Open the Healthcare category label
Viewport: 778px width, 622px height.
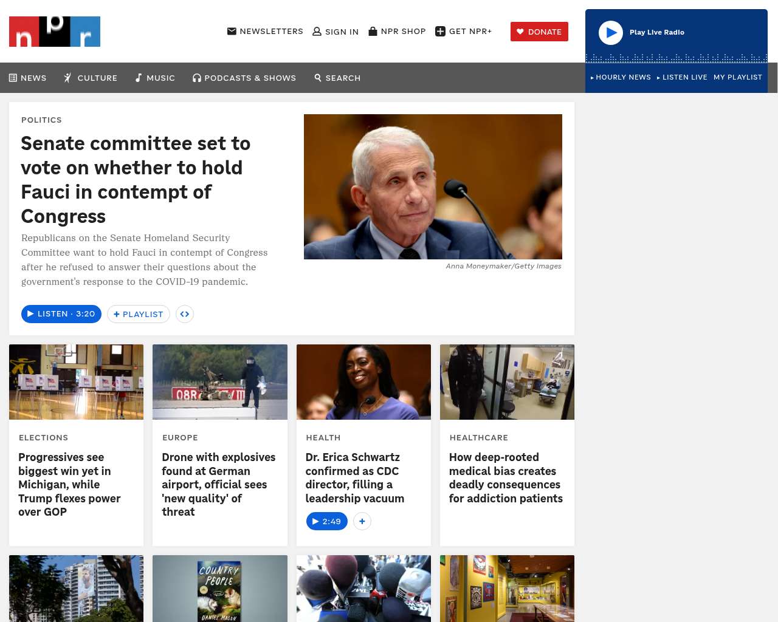(x=479, y=437)
